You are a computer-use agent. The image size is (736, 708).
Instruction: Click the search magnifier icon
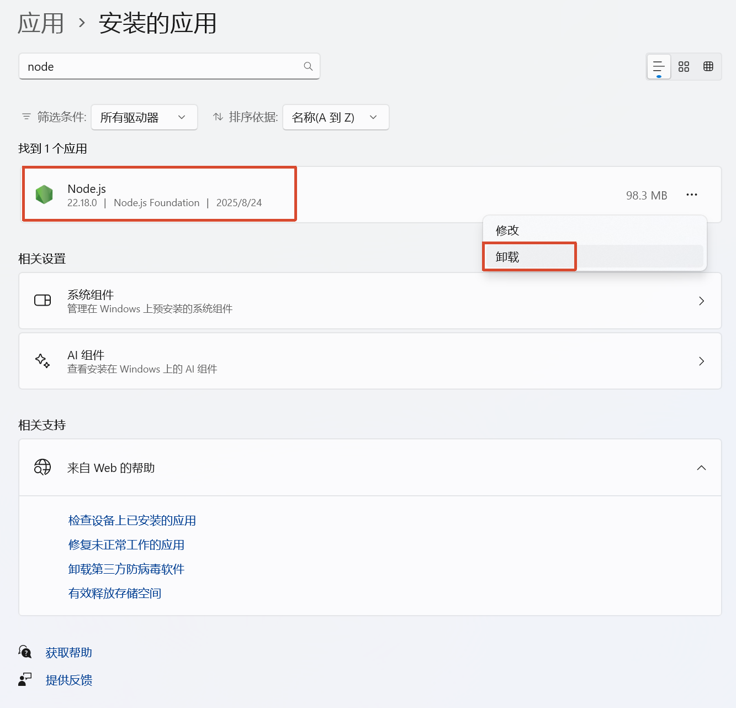tap(308, 66)
